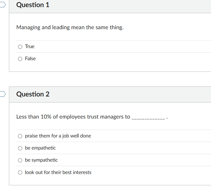Choose "praise them for a job well done"

click(20, 136)
